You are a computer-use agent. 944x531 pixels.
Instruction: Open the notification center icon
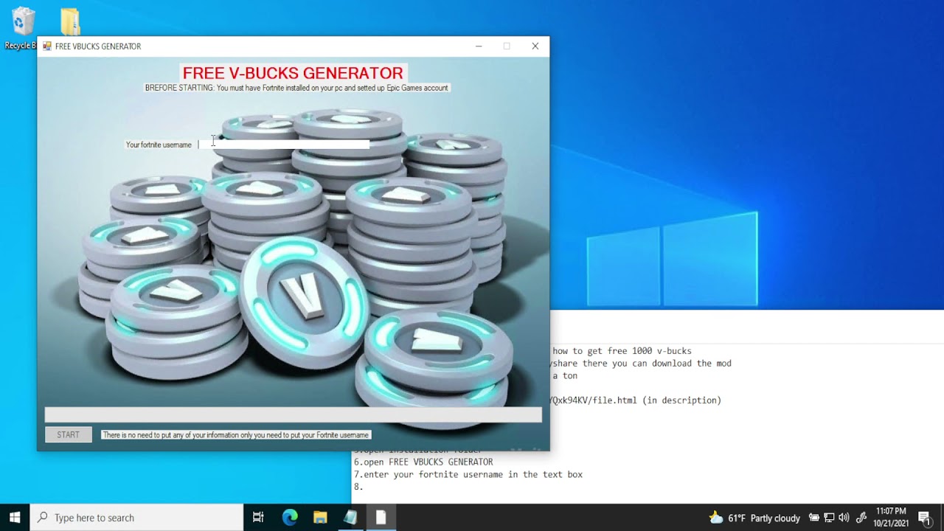924,518
